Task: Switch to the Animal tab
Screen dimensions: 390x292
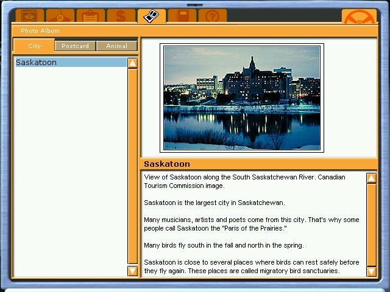Action: (116, 46)
